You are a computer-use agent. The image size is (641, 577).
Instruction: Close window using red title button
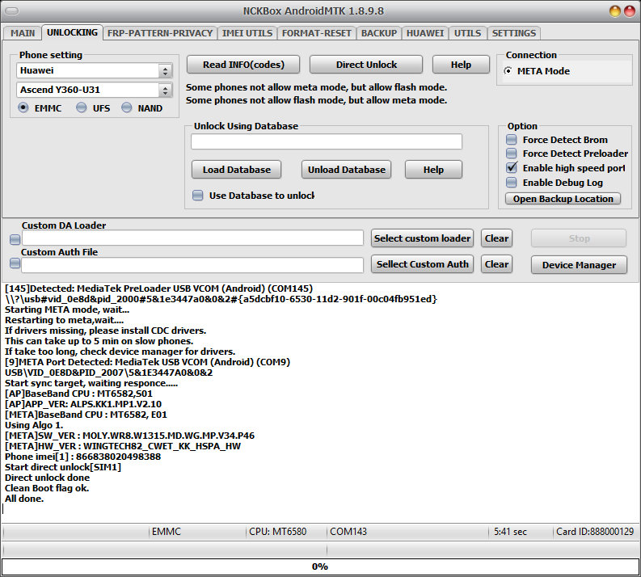click(629, 11)
